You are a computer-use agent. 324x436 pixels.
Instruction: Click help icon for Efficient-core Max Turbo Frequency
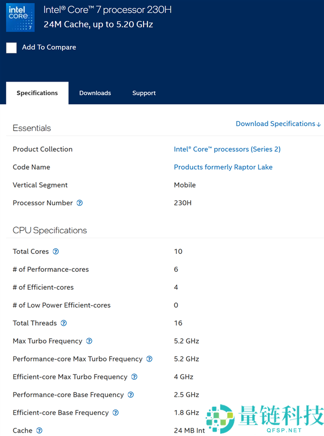[x=134, y=377]
